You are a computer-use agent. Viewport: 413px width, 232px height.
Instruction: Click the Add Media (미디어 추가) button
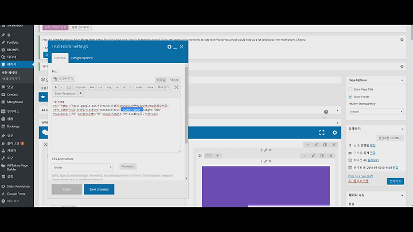pos(63,79)
